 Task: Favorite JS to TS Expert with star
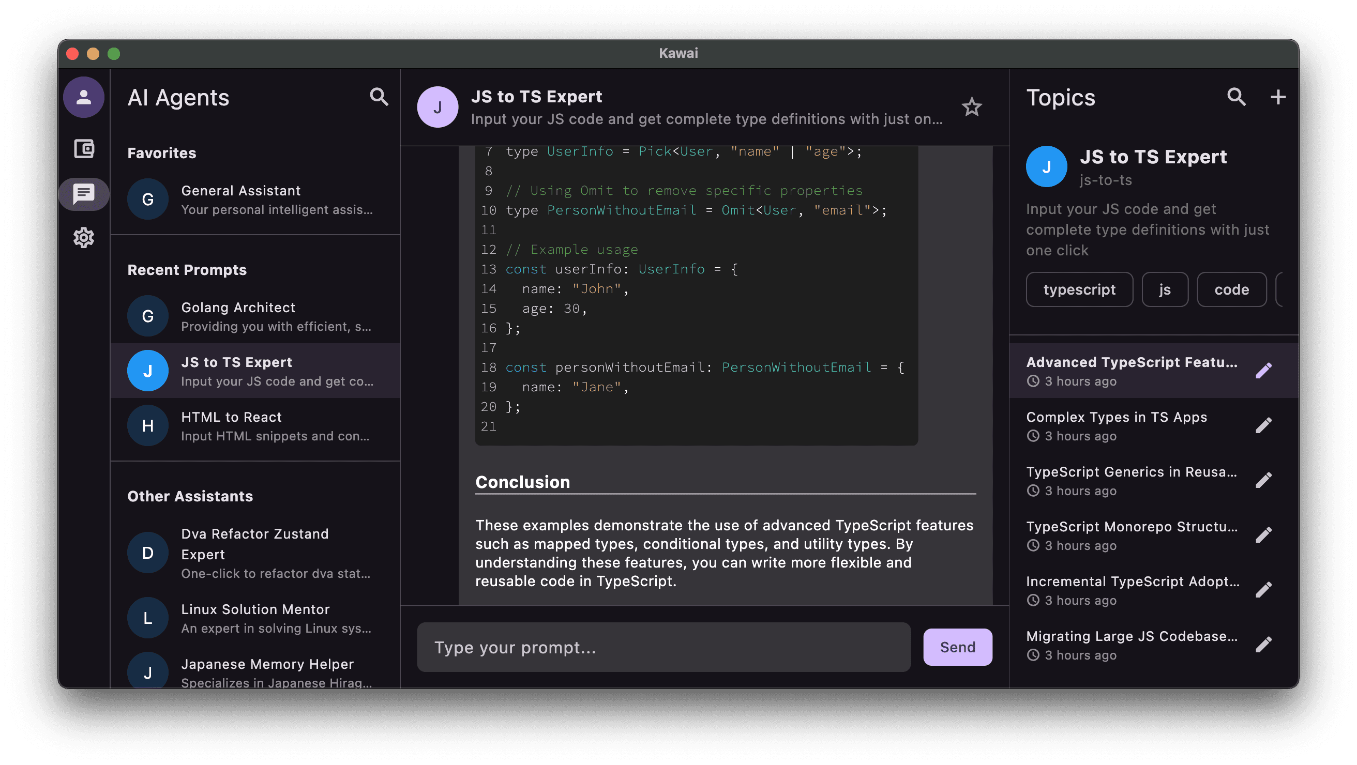click(x=971, y=108)
